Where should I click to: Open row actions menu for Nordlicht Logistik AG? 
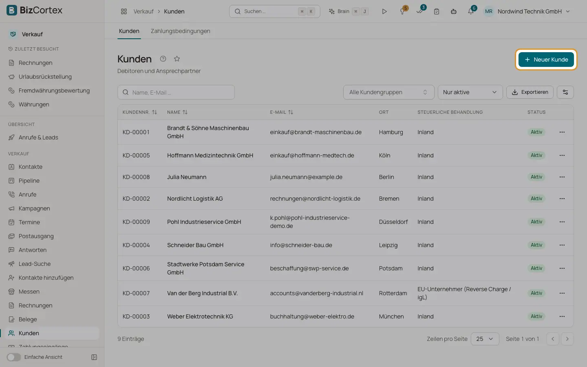click(x=562, y=199)
